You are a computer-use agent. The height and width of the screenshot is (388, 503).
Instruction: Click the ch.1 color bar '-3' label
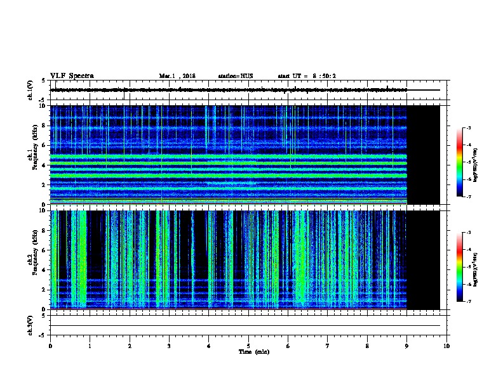coord(468,127)
